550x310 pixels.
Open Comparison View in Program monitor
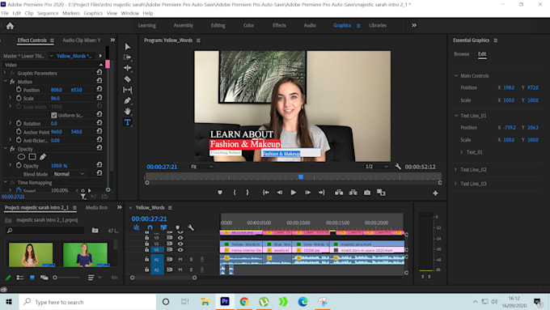pos(381,193)
